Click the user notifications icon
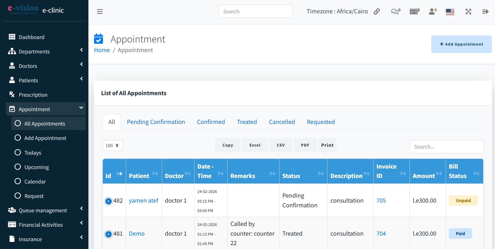 432,12
